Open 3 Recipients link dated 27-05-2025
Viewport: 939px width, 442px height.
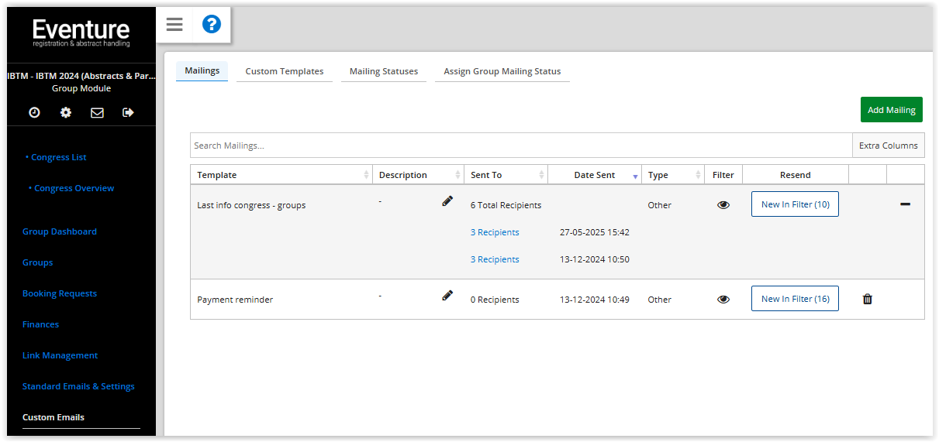pyautogui.click(x=495, y=232)
